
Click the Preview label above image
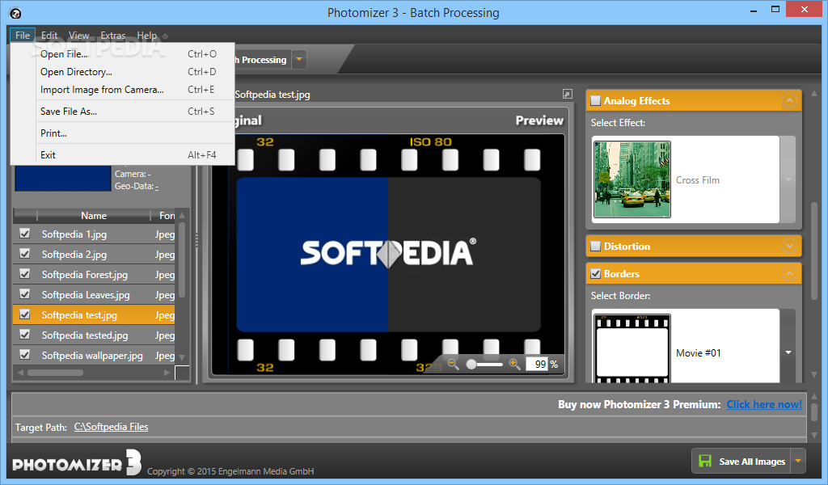pos(539,120)
